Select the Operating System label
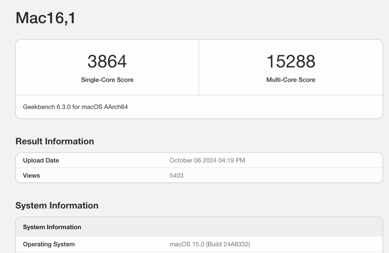The height and width of the screenshot is (253, 389). coord(49,244)
